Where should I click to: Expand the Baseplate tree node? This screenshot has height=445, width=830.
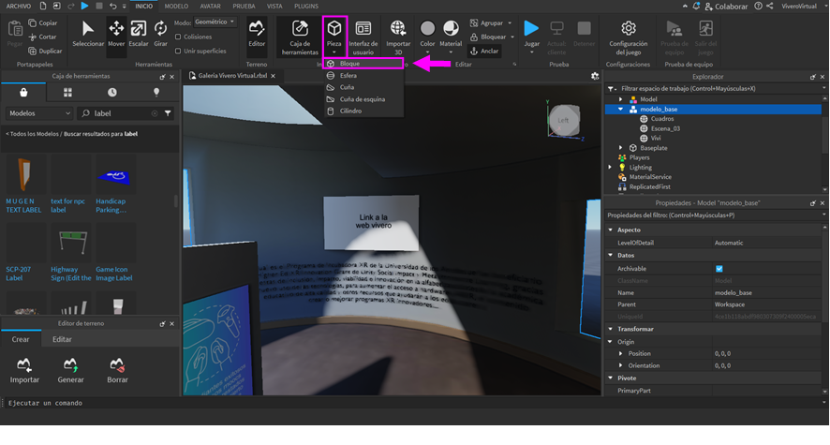point(620,148)
